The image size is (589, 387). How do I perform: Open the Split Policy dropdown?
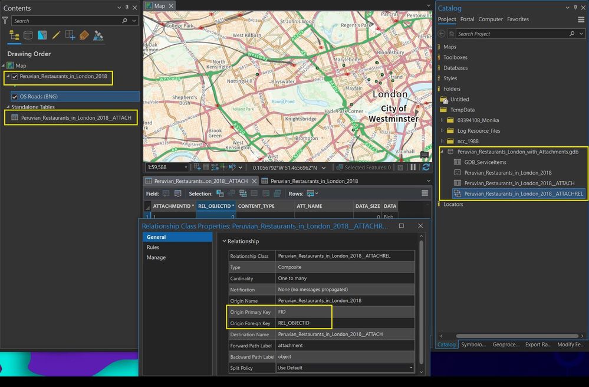[411, 368]
